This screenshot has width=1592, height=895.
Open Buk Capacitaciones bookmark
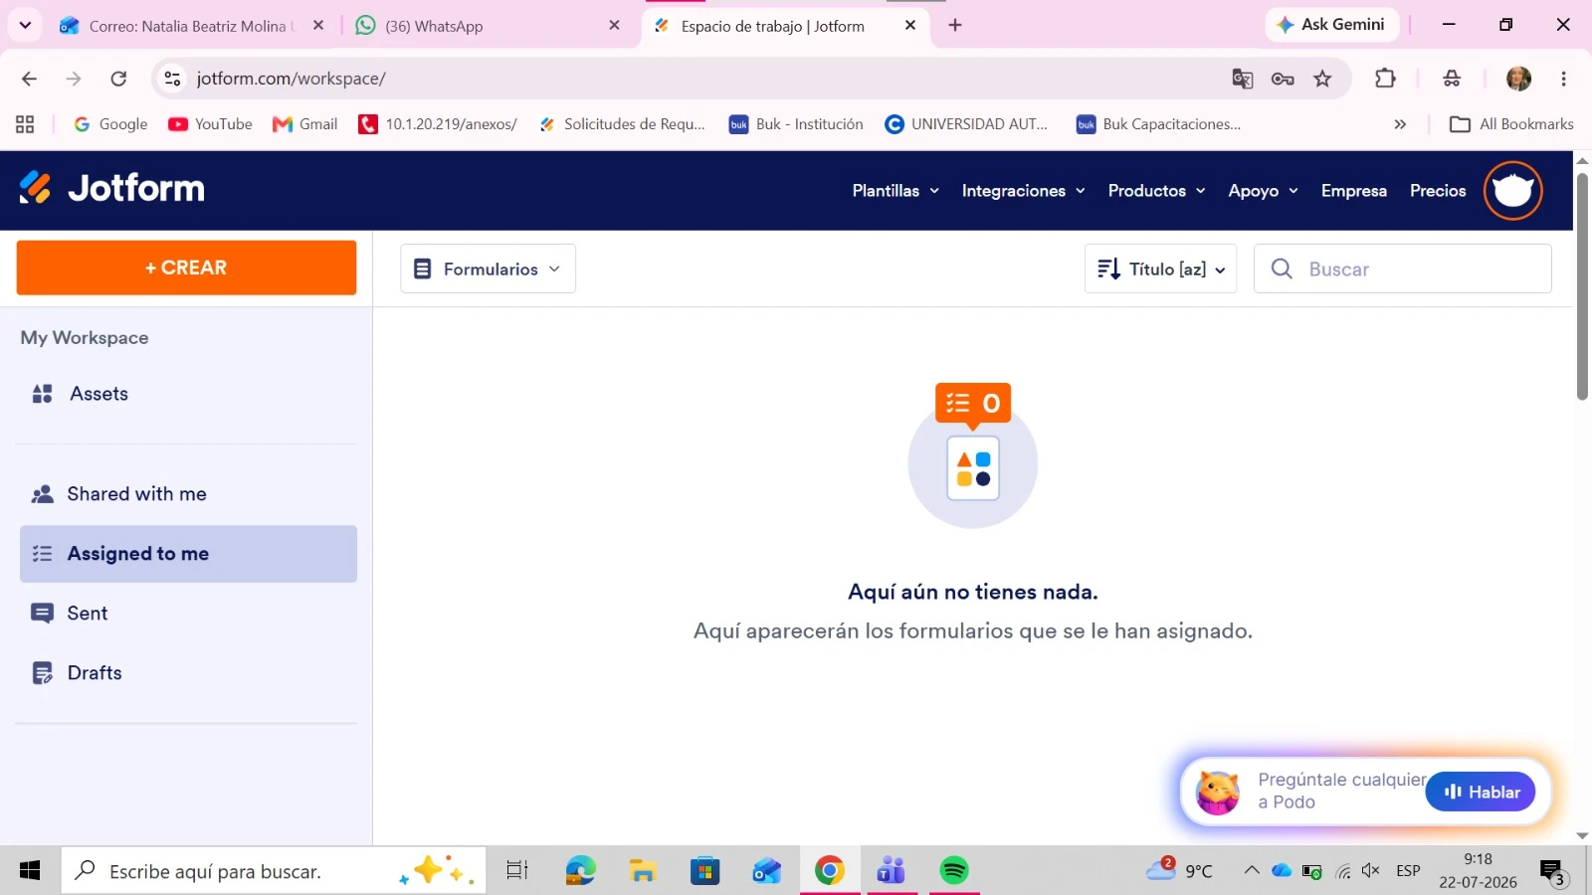(1159, 124)
